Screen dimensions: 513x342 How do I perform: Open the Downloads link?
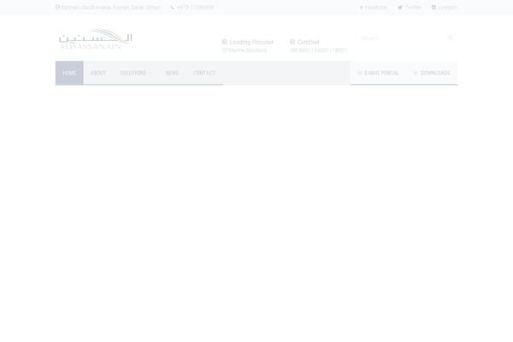pos(432,73)
